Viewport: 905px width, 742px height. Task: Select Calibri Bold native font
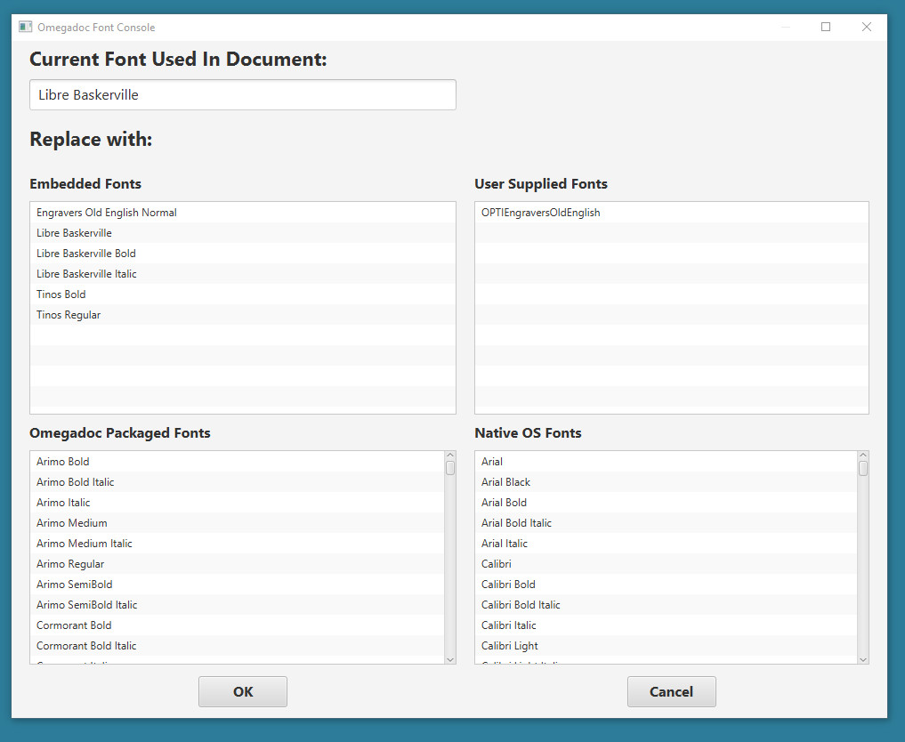667,585
